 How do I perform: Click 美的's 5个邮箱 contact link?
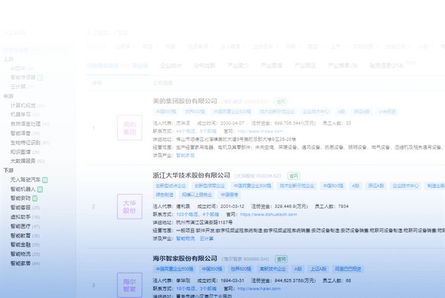[x=208, y=131]
